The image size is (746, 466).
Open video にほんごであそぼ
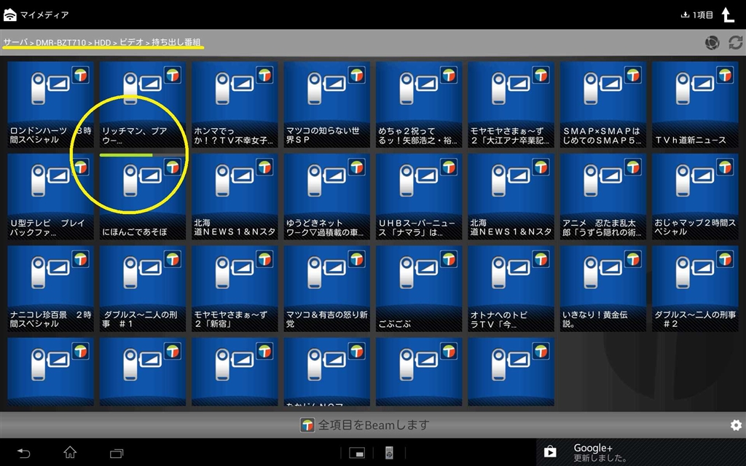pos(143,197)
